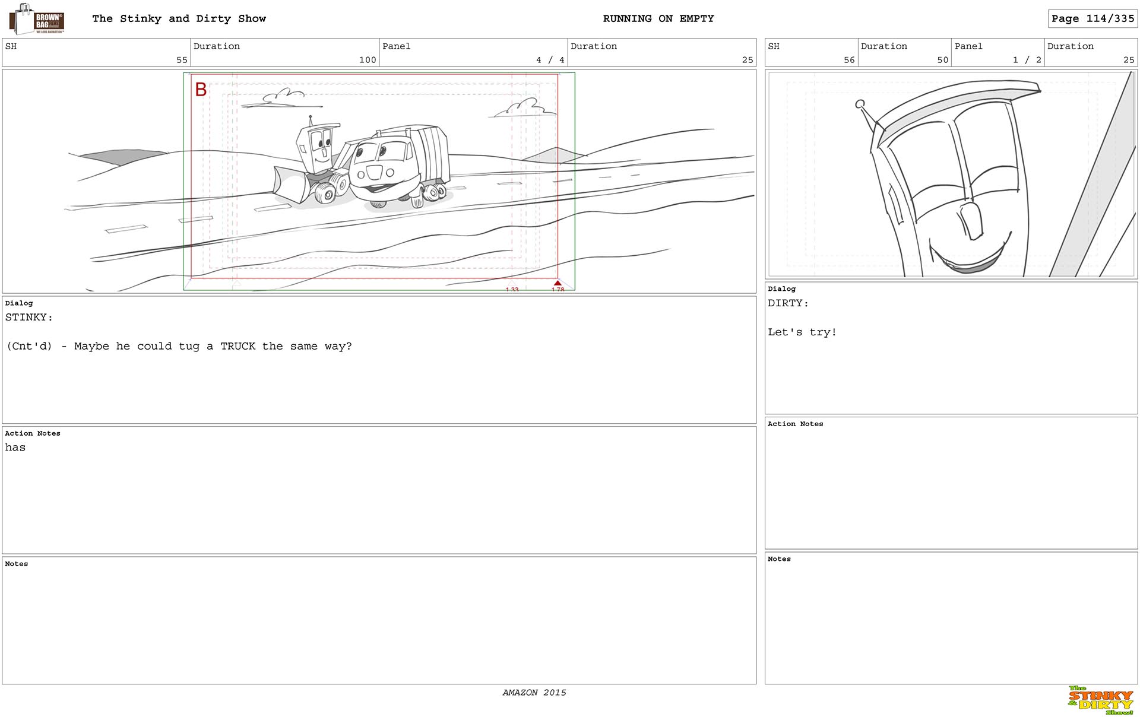Click the red 1.78 aspect ratio marker
Screen dimensions: 1140x717
(558, 286)
